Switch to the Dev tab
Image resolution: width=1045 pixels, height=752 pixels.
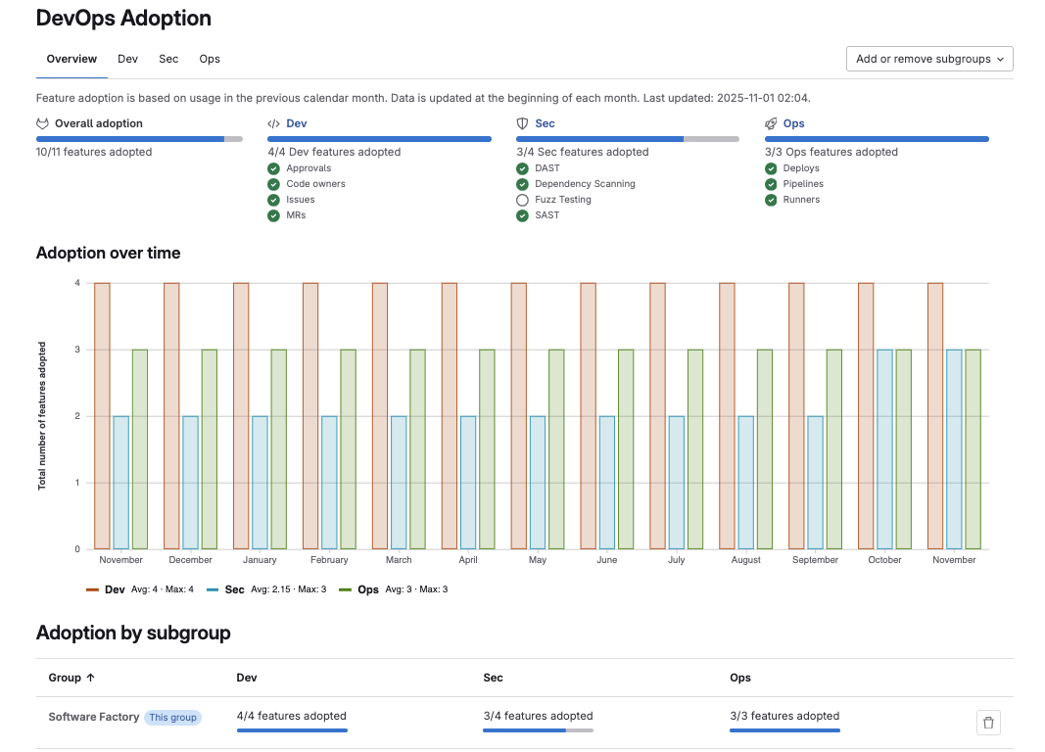(127, 59)
